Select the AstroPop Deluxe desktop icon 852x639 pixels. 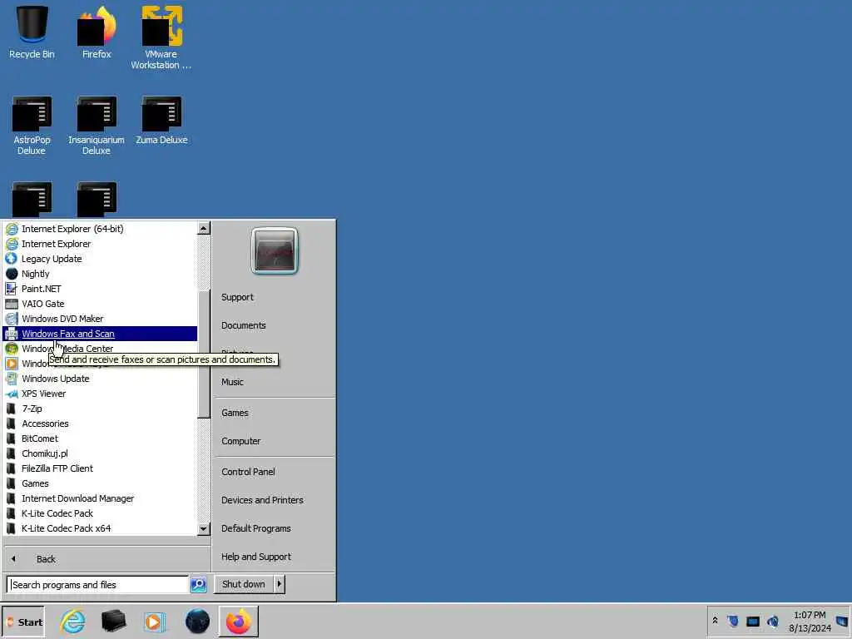(x=32, y=126)
